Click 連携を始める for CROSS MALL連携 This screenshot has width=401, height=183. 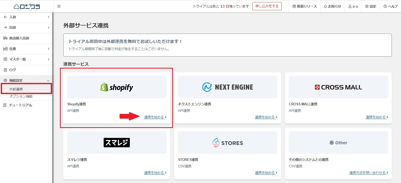(x=377, y=117)
